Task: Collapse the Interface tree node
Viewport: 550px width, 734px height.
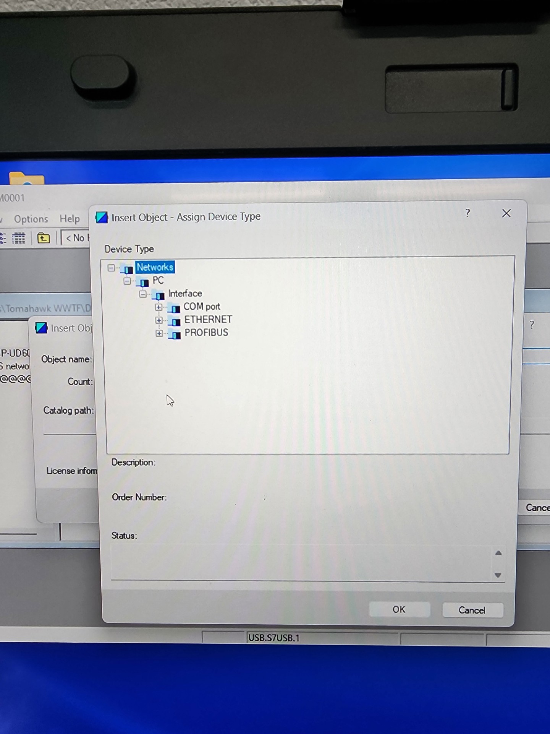Action: pyautogui.click(x=143, y=294)
